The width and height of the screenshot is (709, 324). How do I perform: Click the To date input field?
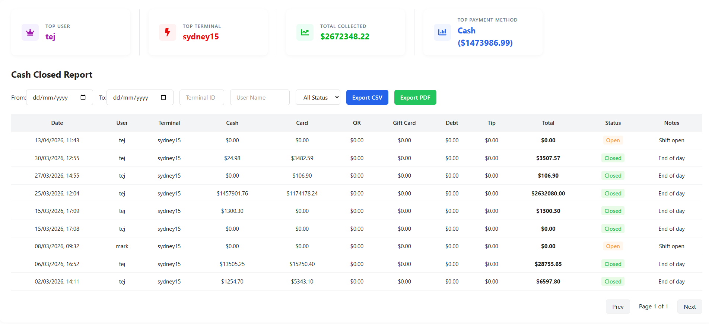point(140,97)
